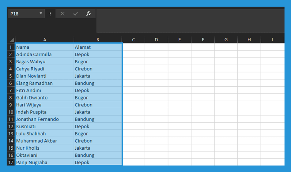Select cell 'Bagas Wahyu'
Screen dimensions: 291x172
pyautogui.click(x=44, y=62)
